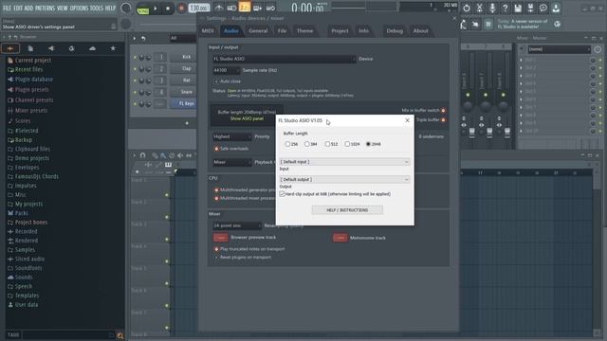607x341 pixels.
Task: Click the browser search magnifier icon
Action: 120,335
